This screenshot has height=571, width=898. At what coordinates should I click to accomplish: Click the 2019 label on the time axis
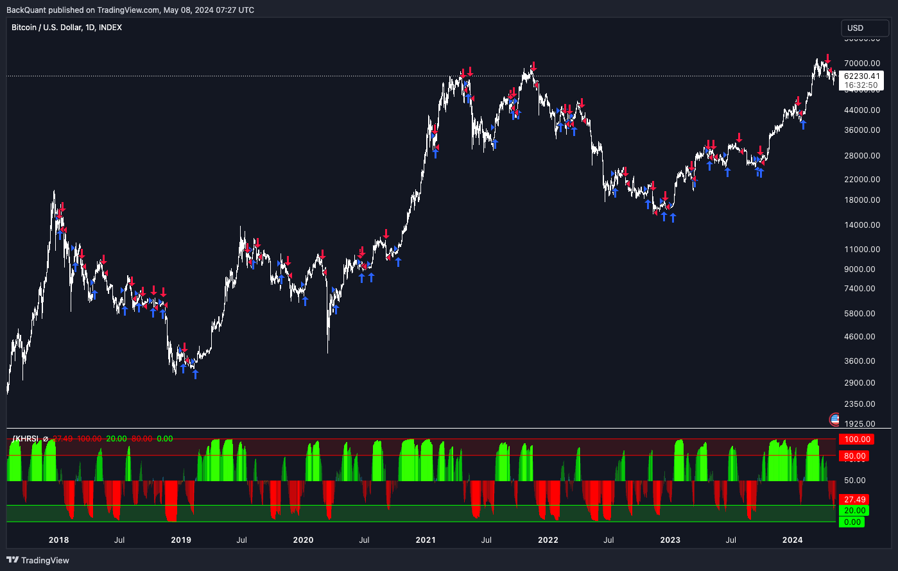[x=181, y=540]
